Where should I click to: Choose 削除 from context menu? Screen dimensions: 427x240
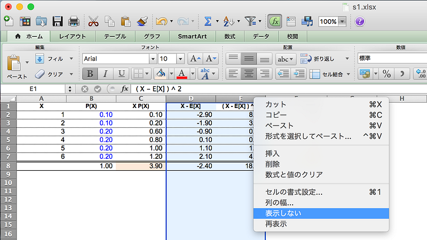point(321,164)
